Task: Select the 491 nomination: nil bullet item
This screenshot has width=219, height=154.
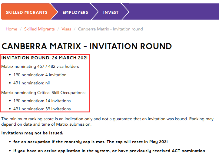Action: [32, 83]
